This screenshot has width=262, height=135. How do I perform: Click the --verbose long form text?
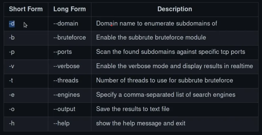[x=66, y=66]
